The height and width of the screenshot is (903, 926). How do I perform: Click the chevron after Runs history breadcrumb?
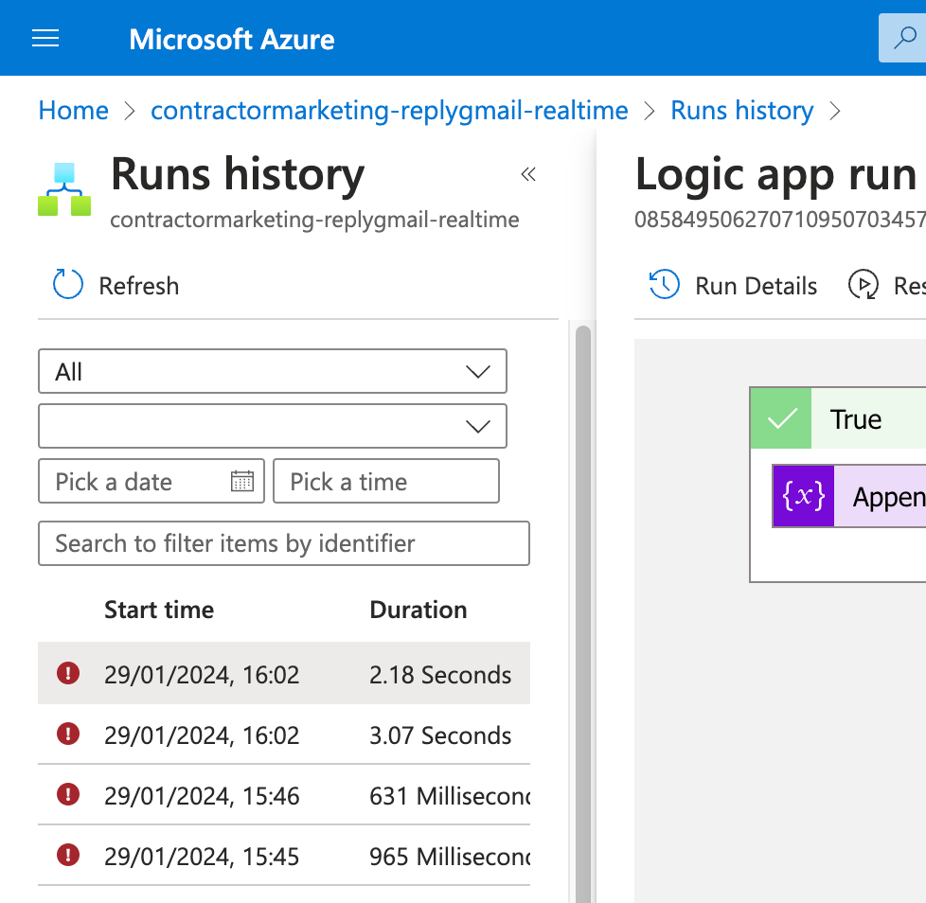click(x=834, y=111)
